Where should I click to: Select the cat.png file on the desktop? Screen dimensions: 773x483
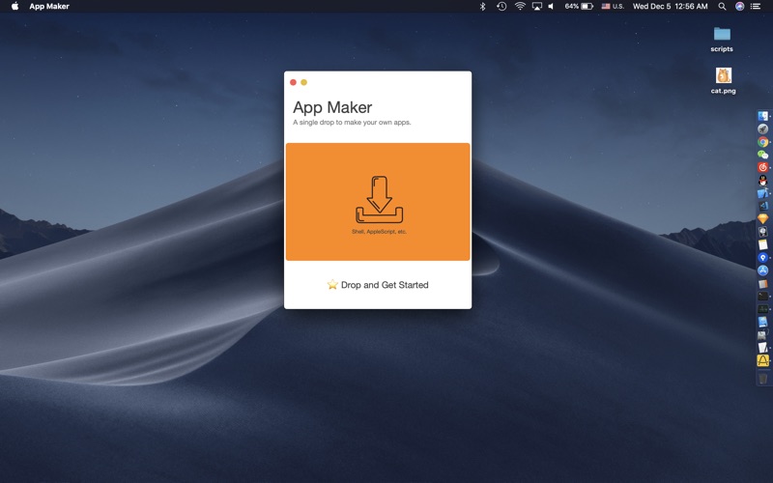(723, 80)
